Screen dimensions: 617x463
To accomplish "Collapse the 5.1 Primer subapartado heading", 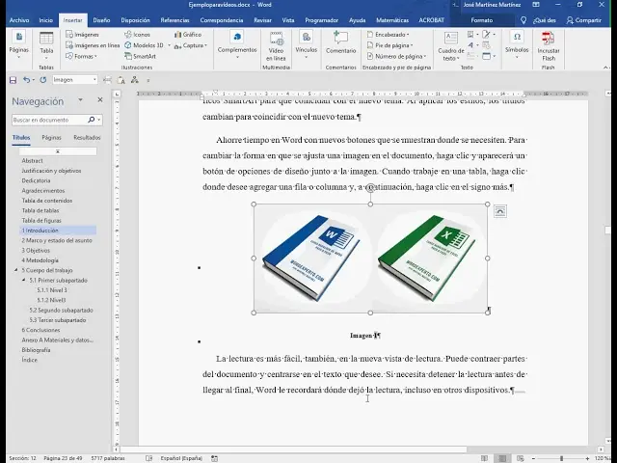I will point(24,280).
